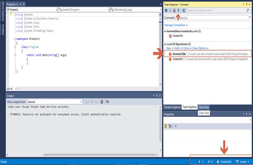Click the Clone repository link
Viewport: 253px width, 165px height.
187,48
